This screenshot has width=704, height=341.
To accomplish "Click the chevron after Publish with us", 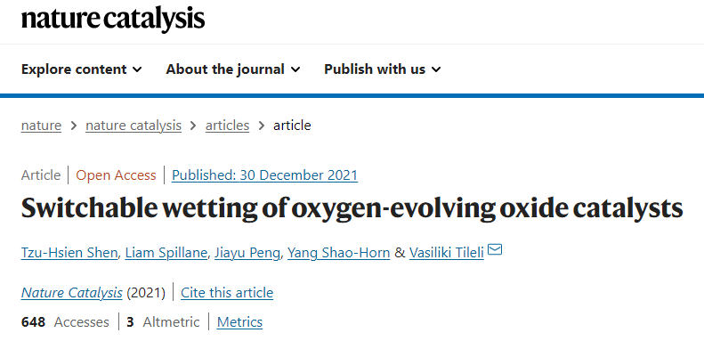I will click(x=436, y=69).
